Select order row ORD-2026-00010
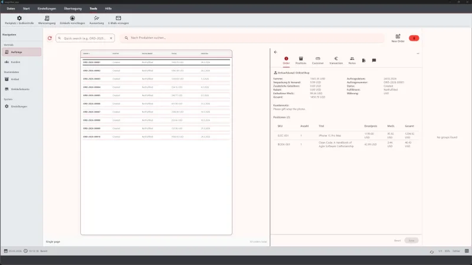The image size is (472, 265). 156,137
